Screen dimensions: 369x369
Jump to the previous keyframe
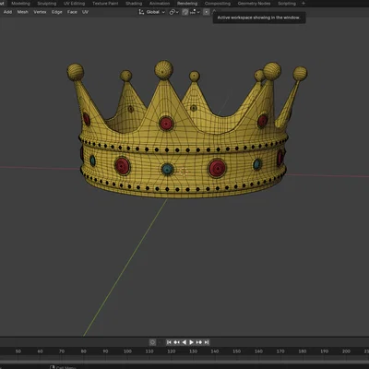point(176,342)
